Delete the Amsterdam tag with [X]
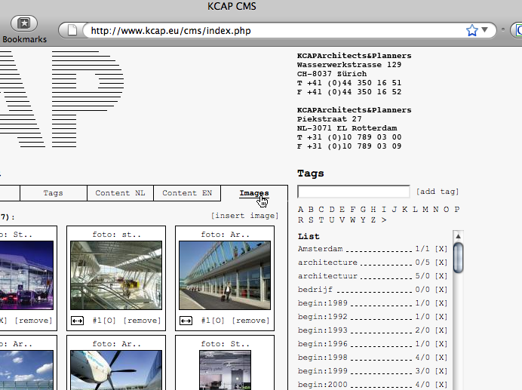Image resolution: width=522 pixels, height=390 pixels. (441, 249)
